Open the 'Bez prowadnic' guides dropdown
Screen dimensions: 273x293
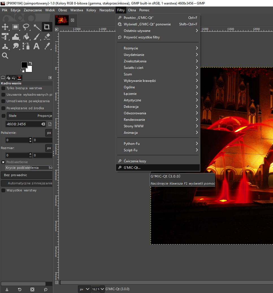coord(27,175)
